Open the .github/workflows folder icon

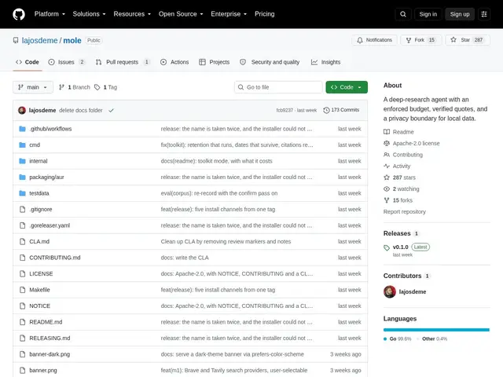(x=22, y=129)
